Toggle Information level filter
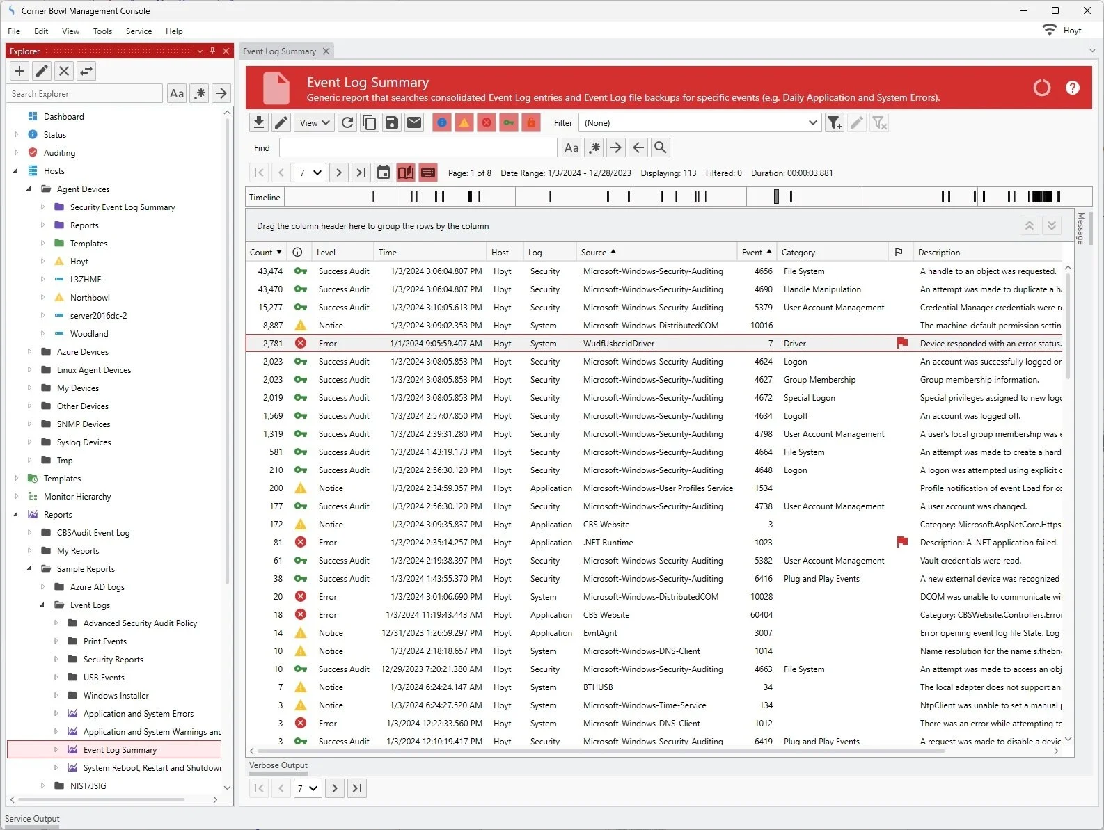 coord(442,122)
